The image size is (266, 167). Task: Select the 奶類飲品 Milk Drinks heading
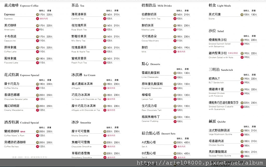click(x=156, y=5)
